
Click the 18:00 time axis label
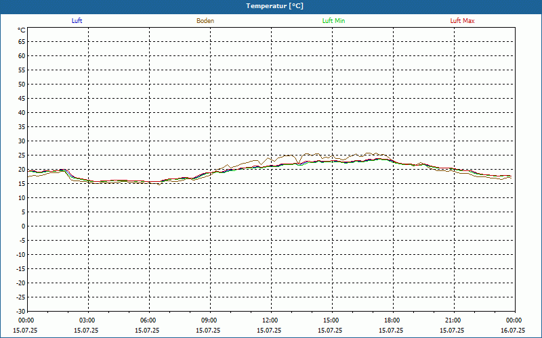(393, 320)
